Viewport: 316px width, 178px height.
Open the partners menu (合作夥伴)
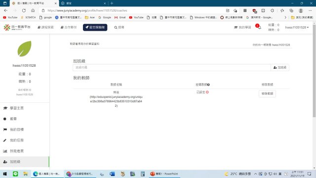[69, 27]
